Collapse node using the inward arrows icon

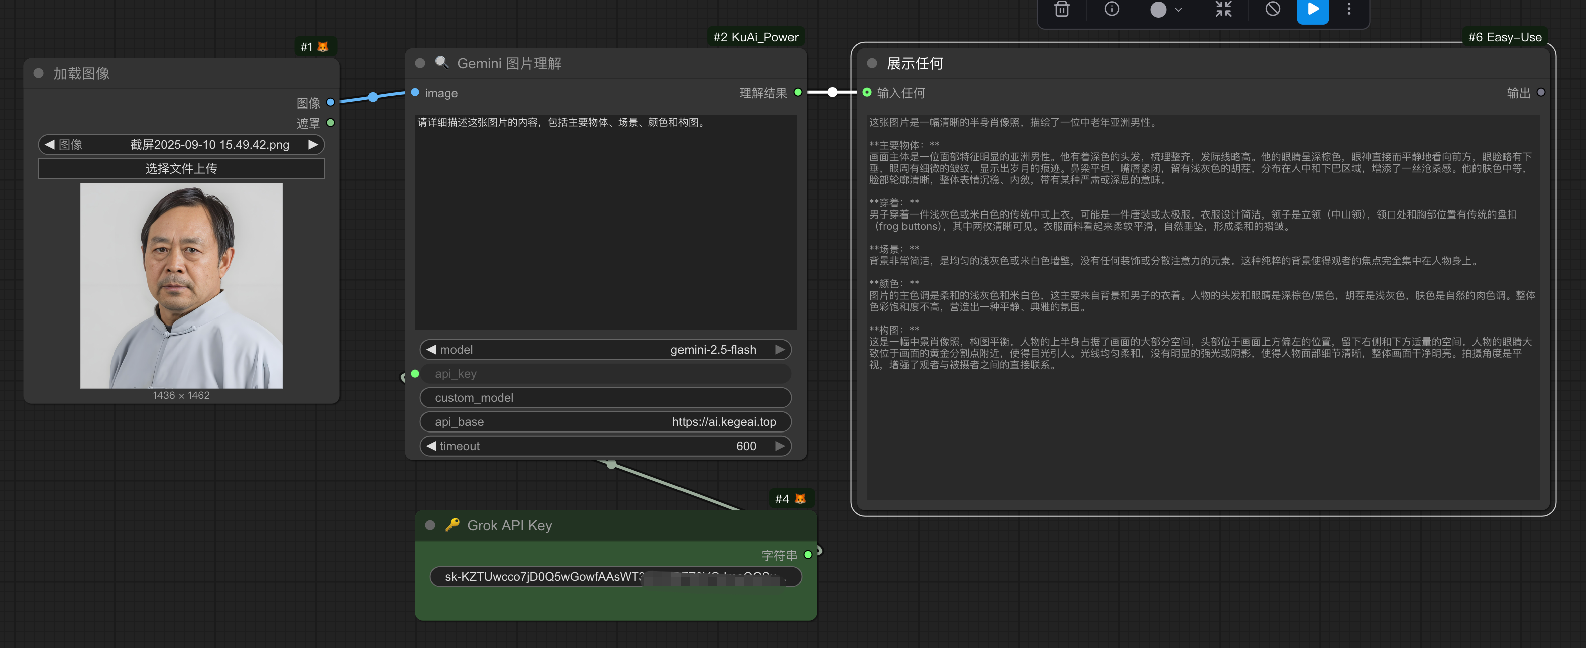tap(1223, 9)
